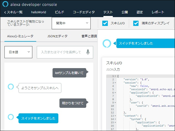Click left blue スイッチをオンしました response bubble

pos(38,118)
